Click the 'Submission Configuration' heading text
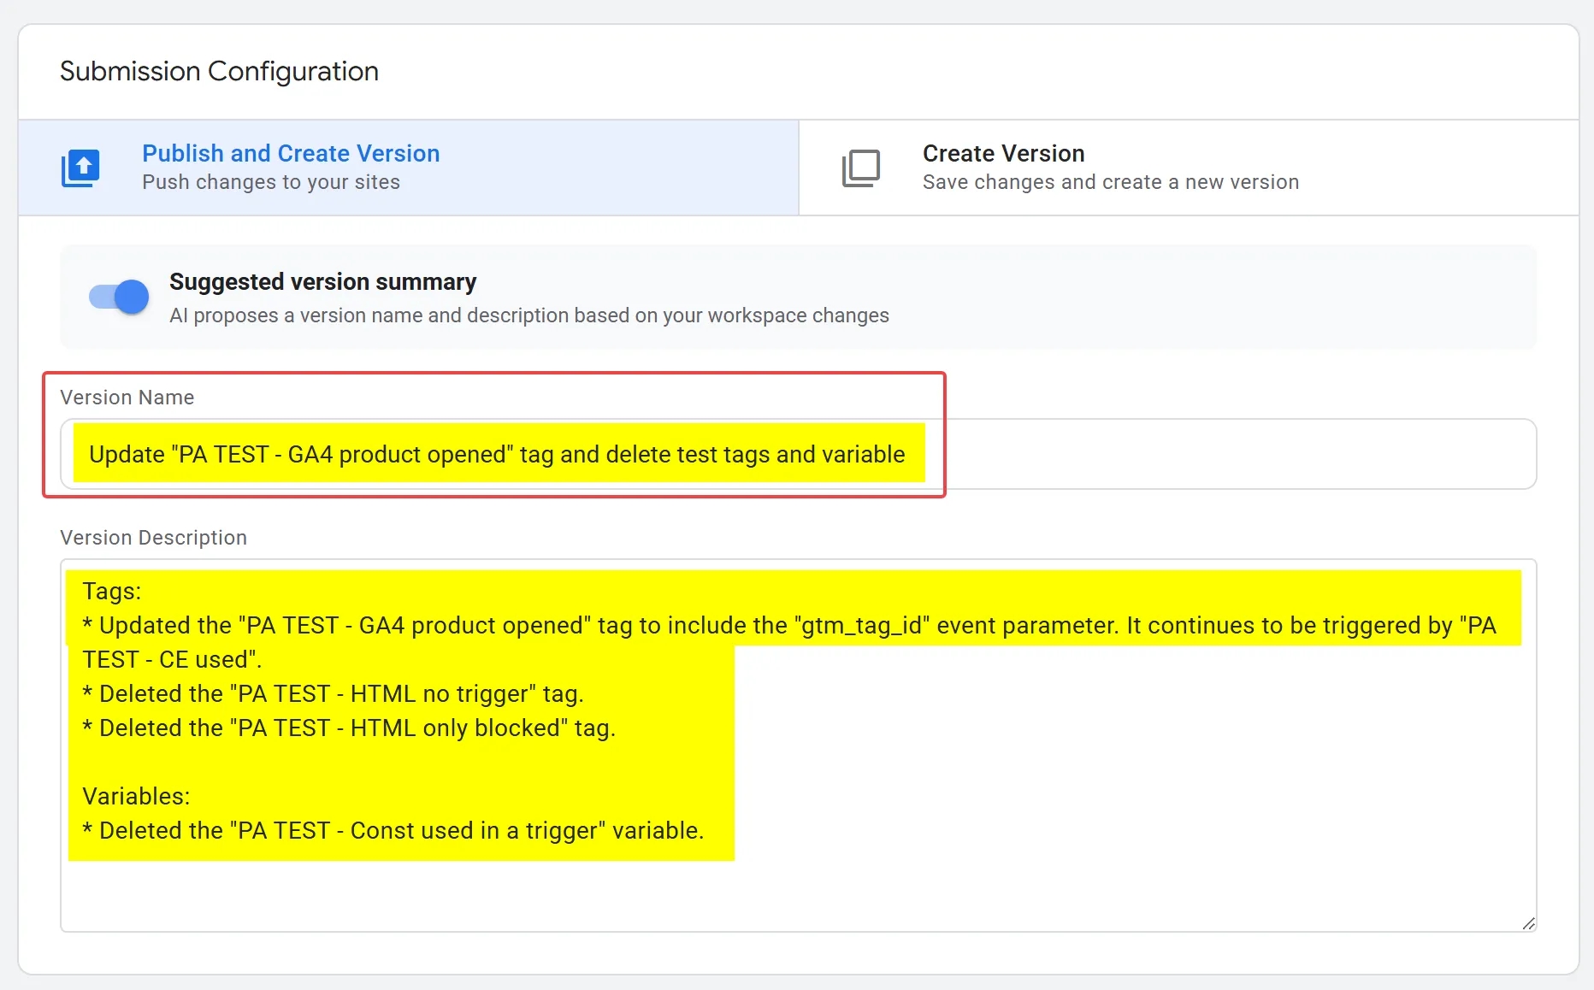The image size is (1594, 990). click(x=219, y=71)
